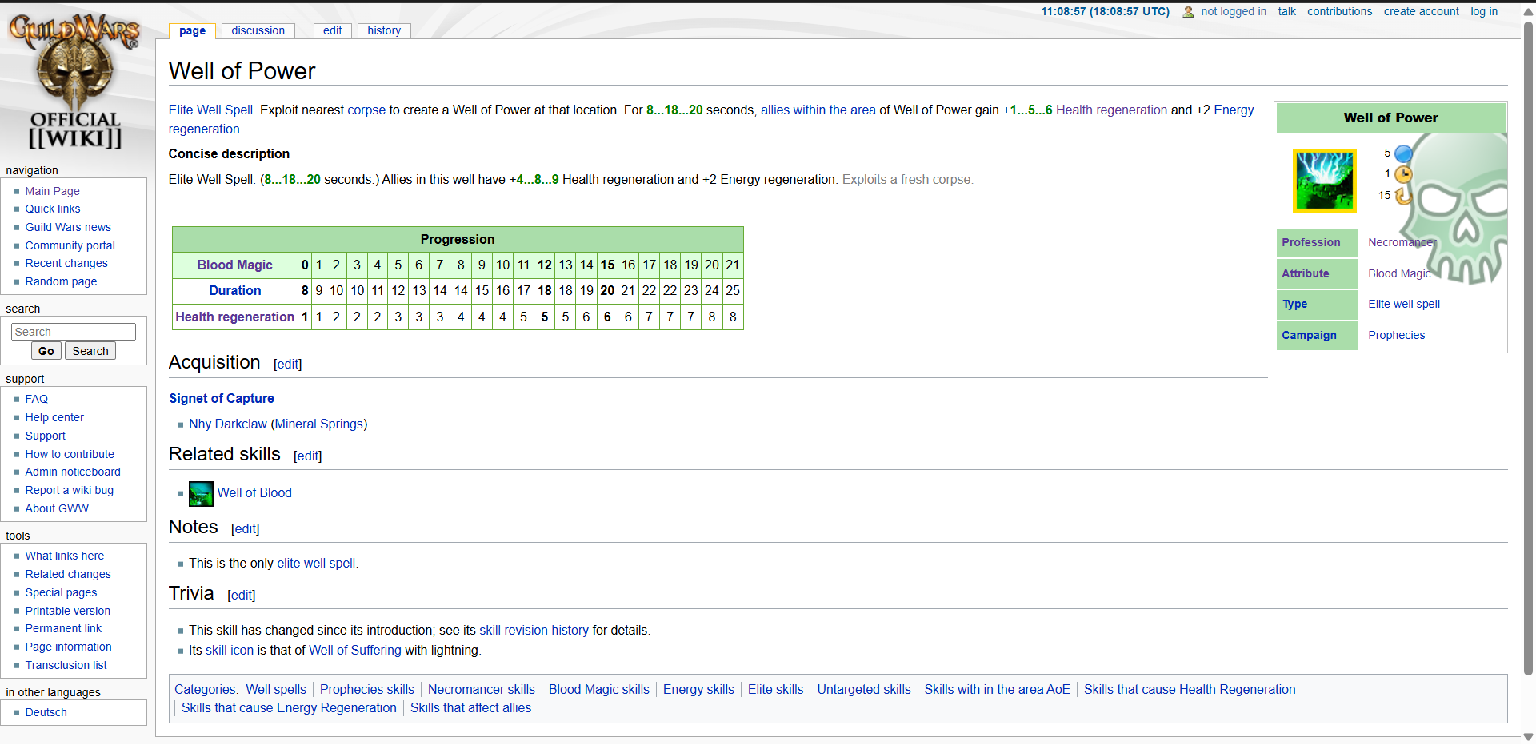Click the Guild Wars Official Wiki logo
This screenshot has height=745, width=1536.
(75, 82)
